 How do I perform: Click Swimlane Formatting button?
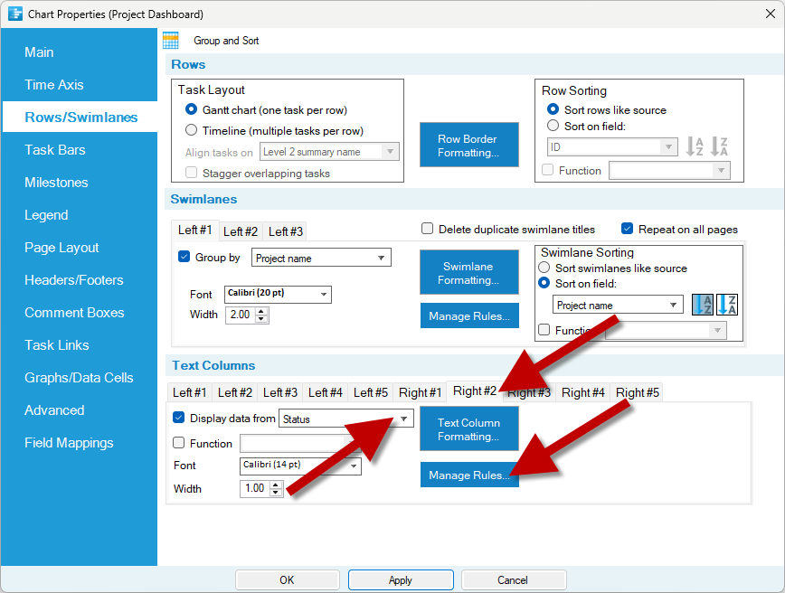pos(469,273)
